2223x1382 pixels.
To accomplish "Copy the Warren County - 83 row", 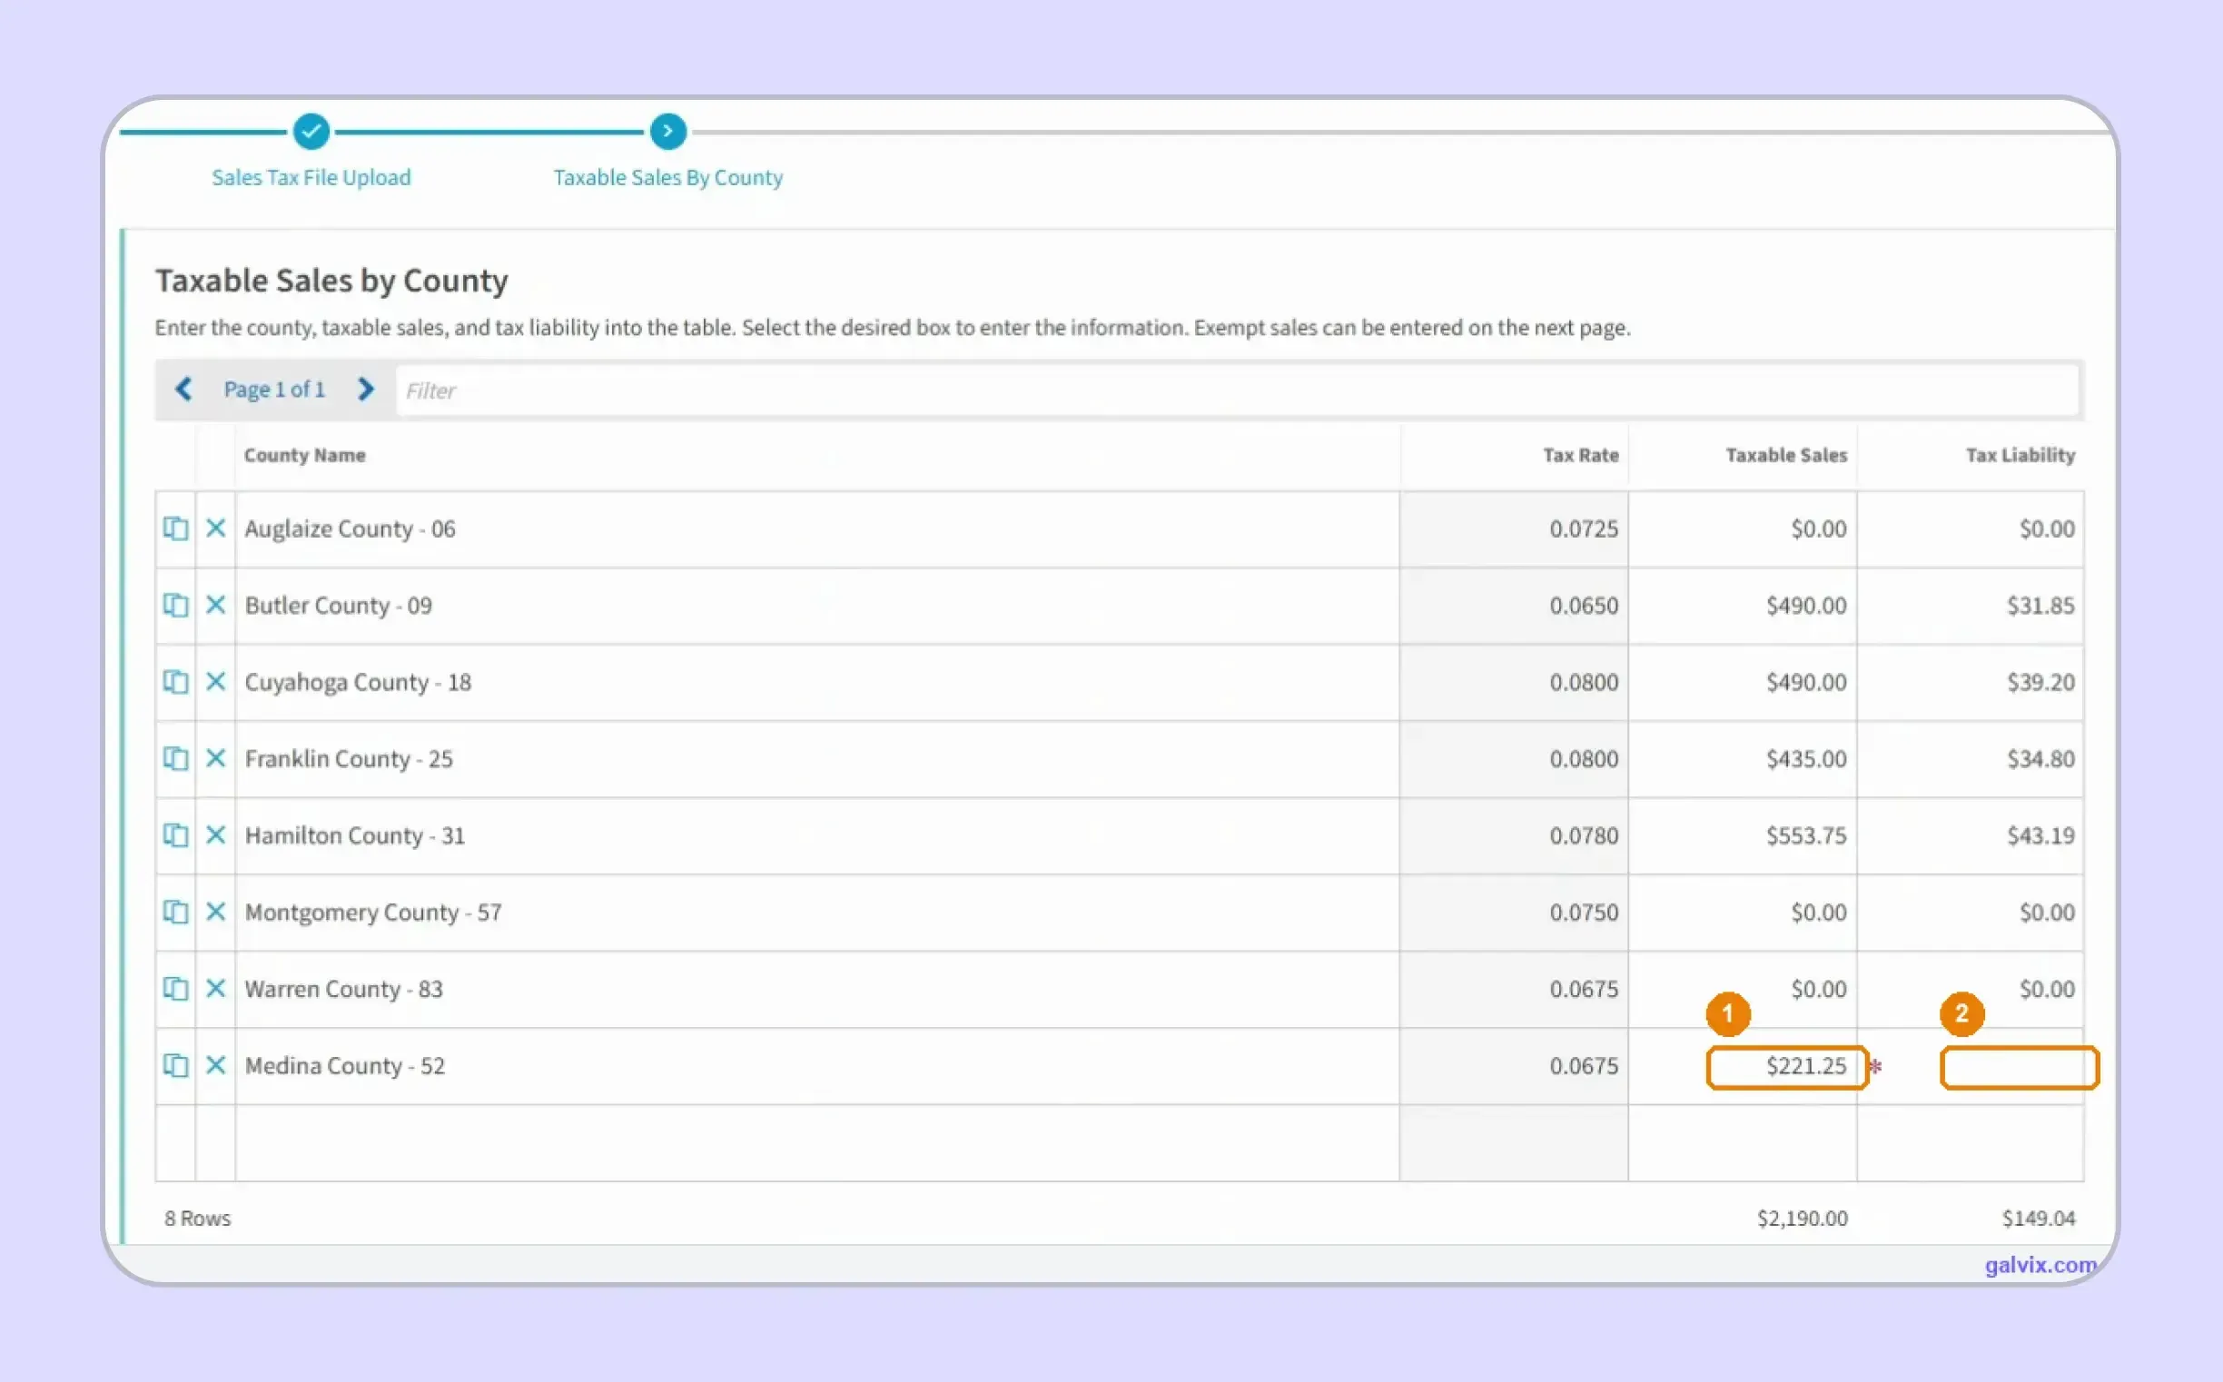I will [x=175, y=989].
